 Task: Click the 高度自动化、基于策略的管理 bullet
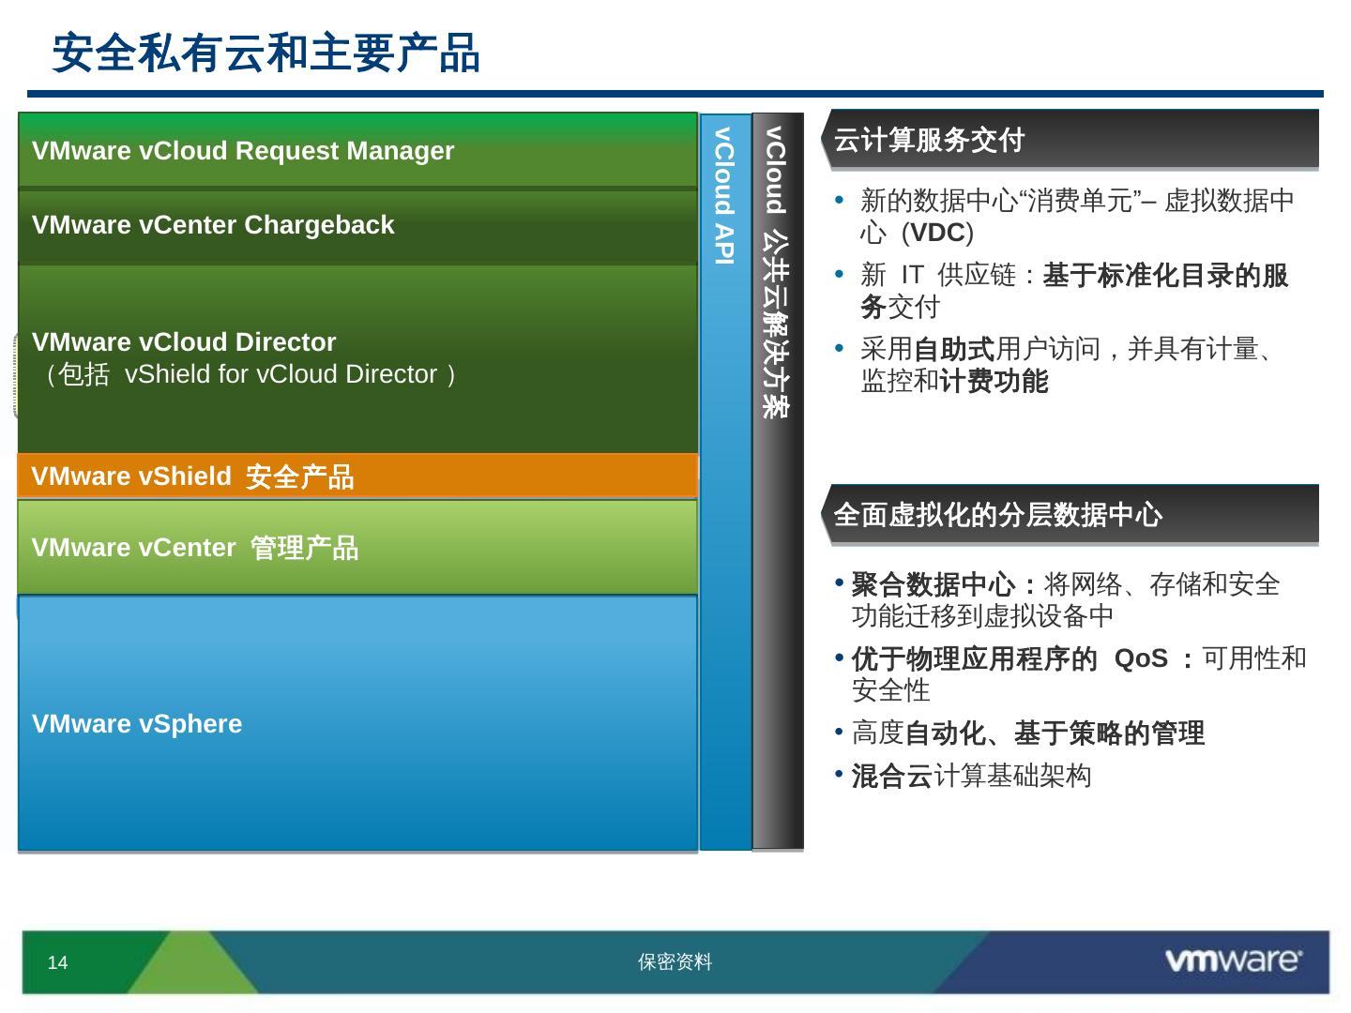[x=1020, y=733]
